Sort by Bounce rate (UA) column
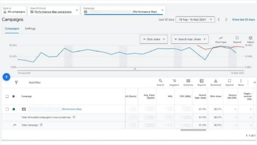The width and height of the screenshot is (257, 145). pos(232,96)
